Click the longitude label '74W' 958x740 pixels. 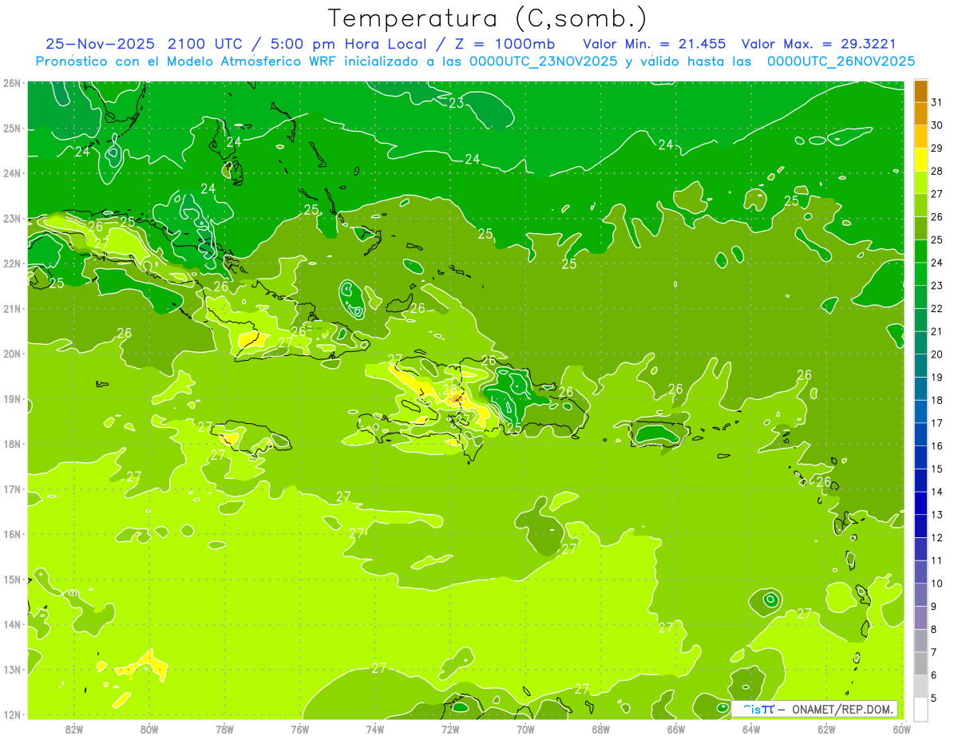[374, 728]
